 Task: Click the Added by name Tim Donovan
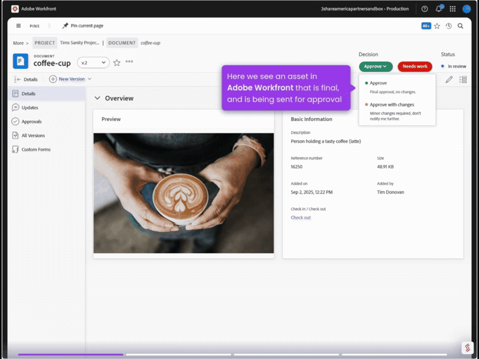click(x=390, y=192)
